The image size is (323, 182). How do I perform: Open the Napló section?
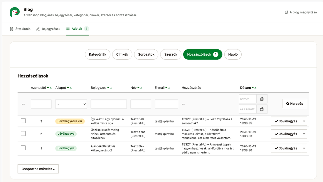tap(233, 54)
